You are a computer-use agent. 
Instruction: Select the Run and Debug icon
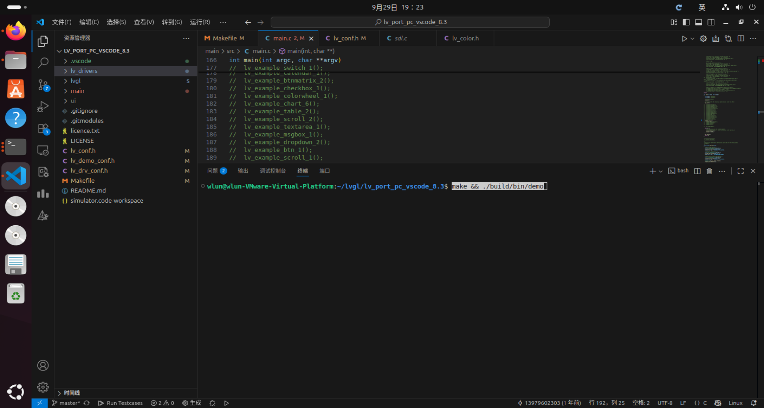(43, 107)
